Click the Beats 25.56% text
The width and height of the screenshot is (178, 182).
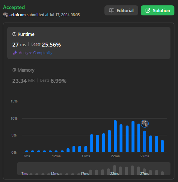pyautogui.click(x=46, y=44)
